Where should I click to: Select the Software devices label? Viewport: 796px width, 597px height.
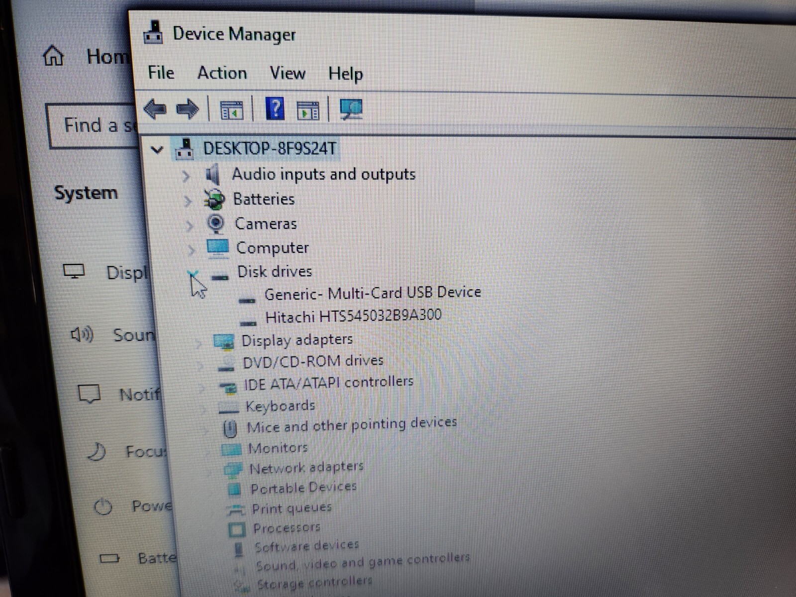click(x=306, y=546)
